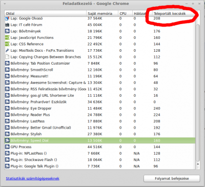Click the puzzle icon beside Lap: Bővítmények

coord(7,31)
